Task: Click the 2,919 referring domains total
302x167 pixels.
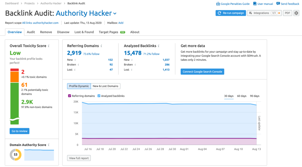Action: tap(74, 53)
